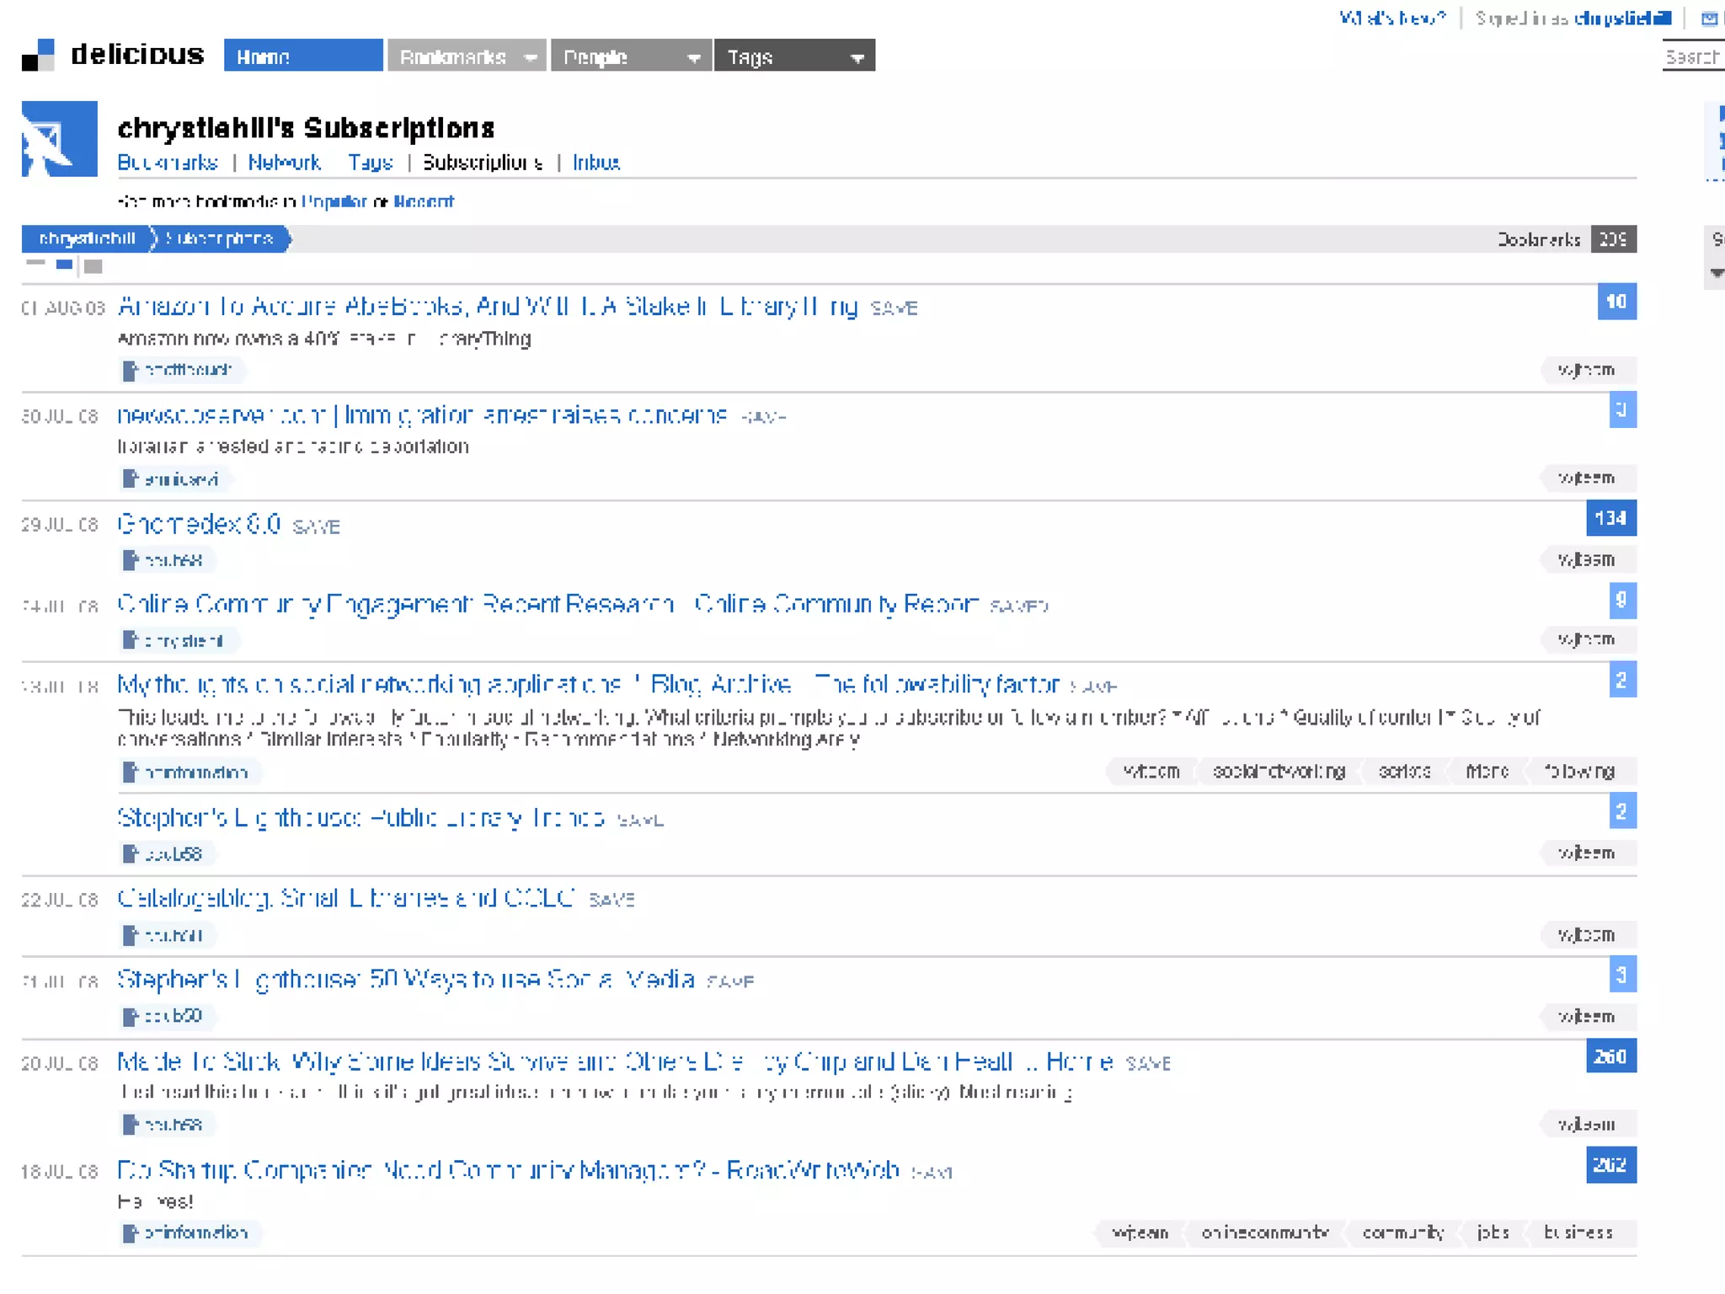Open the Bookmarks dropdown menu
The height and width of the screenshot is (1294, 1725).
click(467, 56)
